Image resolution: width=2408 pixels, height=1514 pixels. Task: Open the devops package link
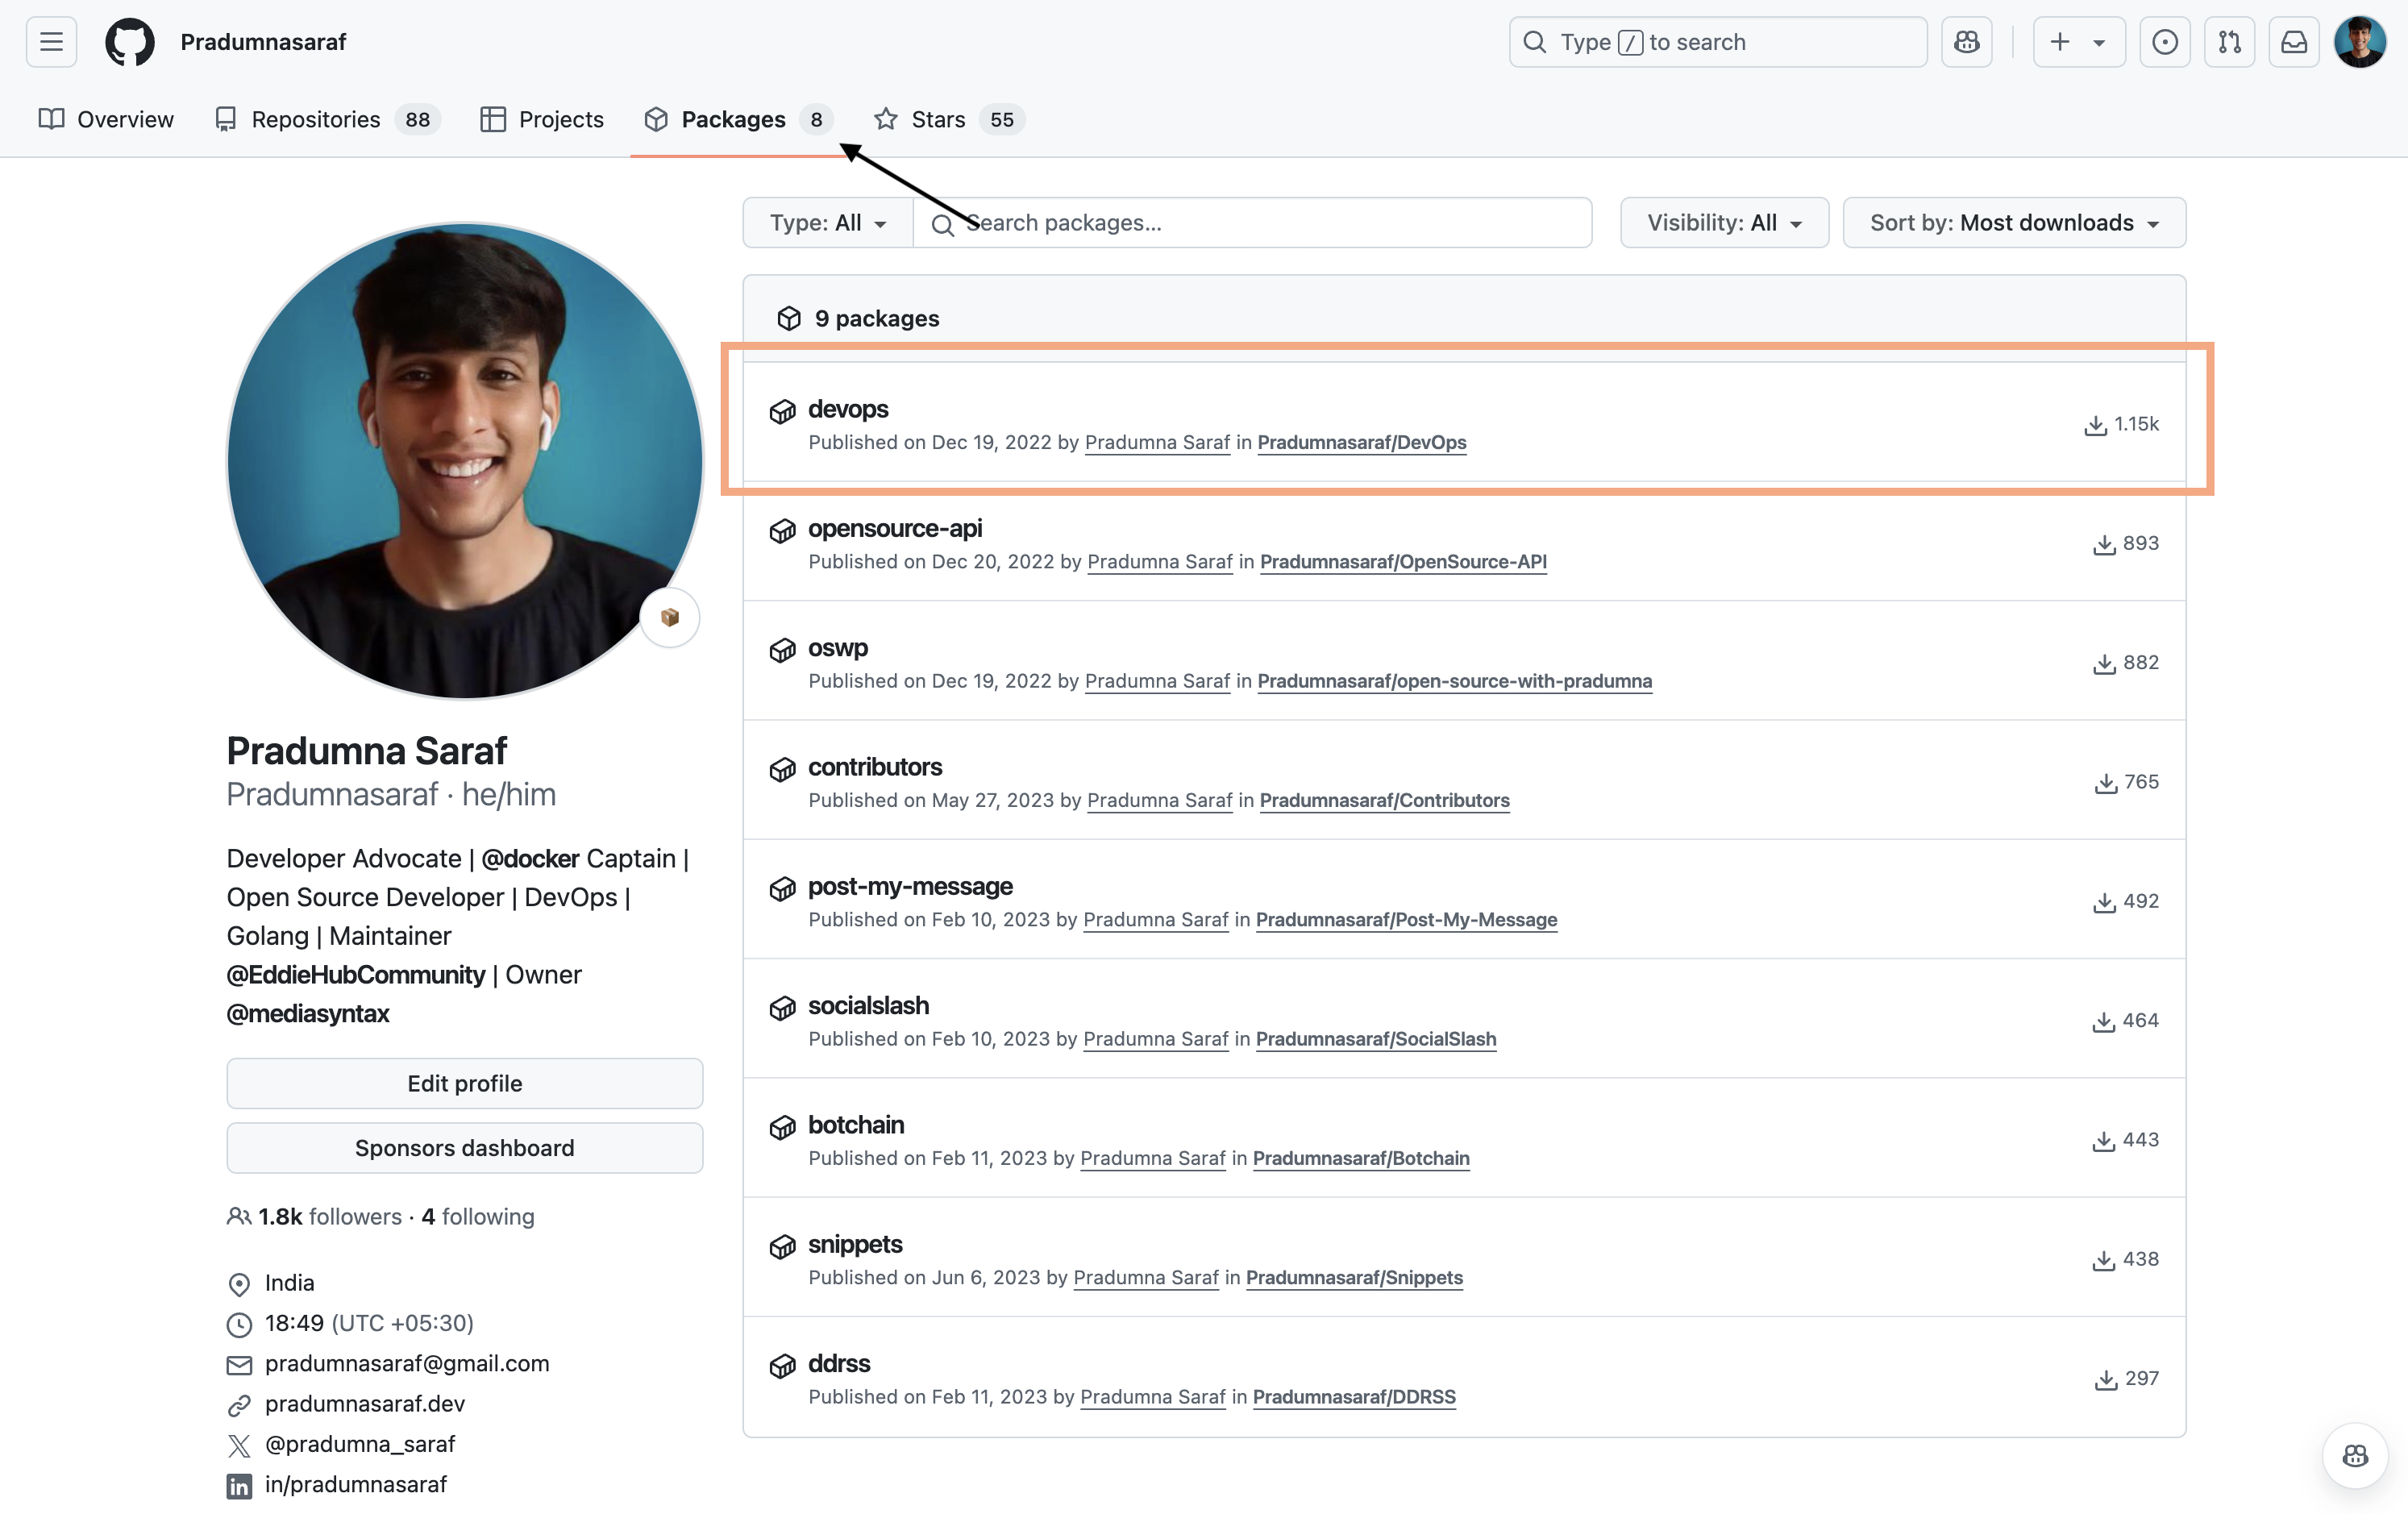[x=847, y=408]
